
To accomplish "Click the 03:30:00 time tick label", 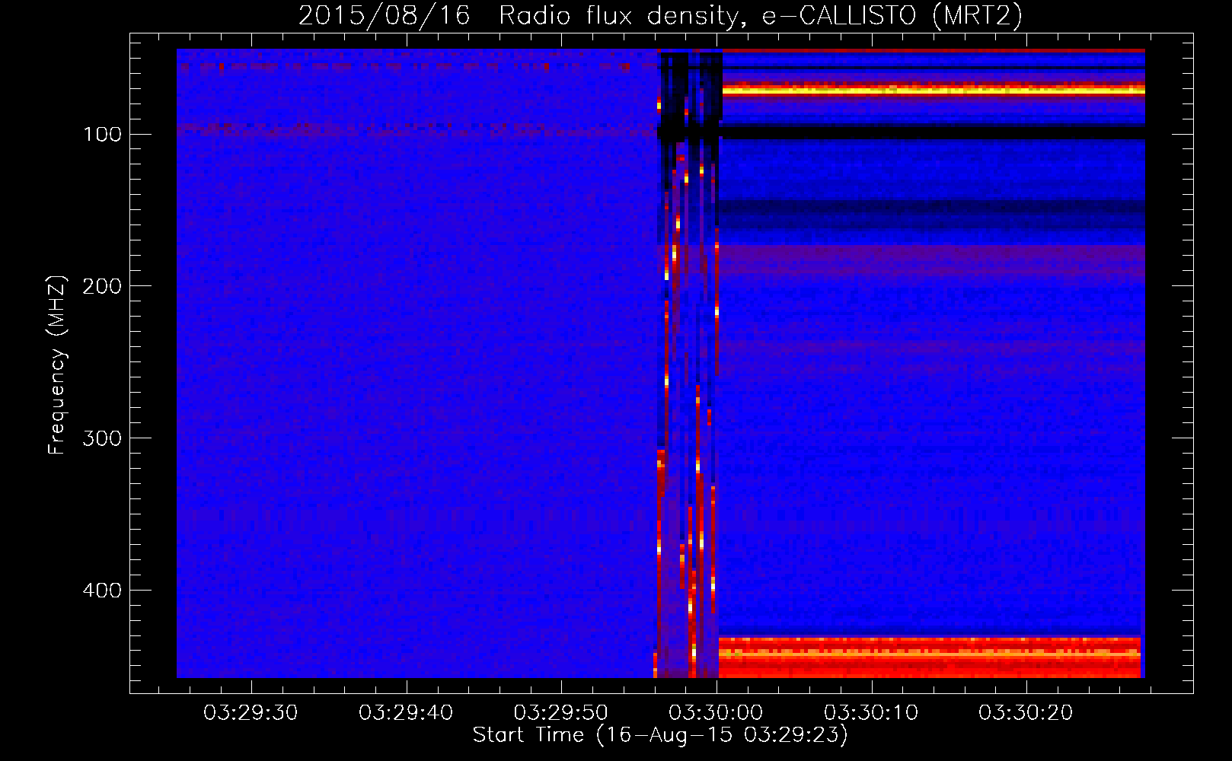I will pos(716,713).
